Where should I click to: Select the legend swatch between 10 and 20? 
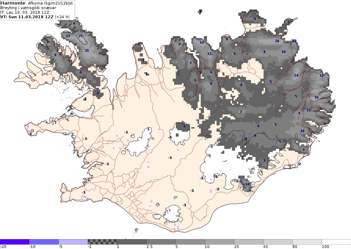click(219, 242)
